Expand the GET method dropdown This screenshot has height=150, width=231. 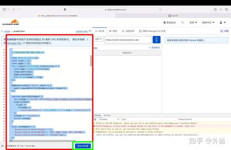click(98, 39)
